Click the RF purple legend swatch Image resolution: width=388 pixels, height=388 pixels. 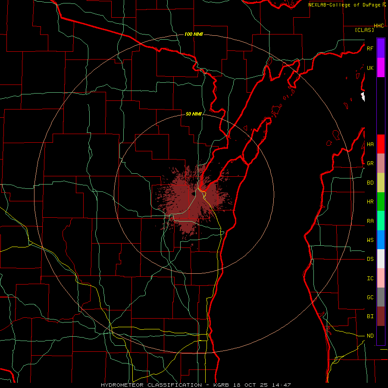click(x=381, y=48)
